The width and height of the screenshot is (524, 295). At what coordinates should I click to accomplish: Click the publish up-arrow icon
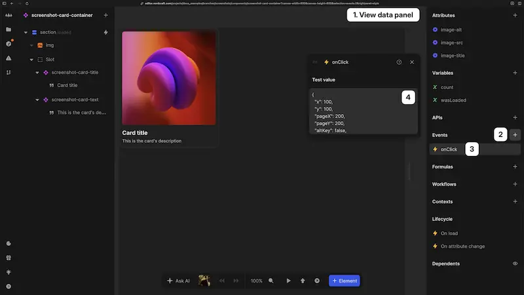pos(303,281)
